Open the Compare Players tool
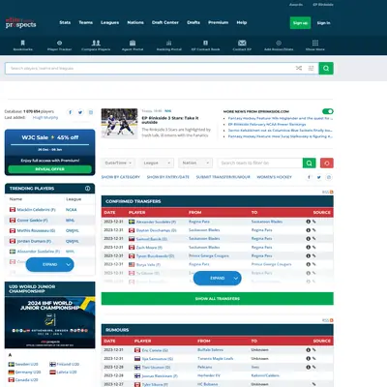This screenshot has width=387, height=387. coord(96,43)
